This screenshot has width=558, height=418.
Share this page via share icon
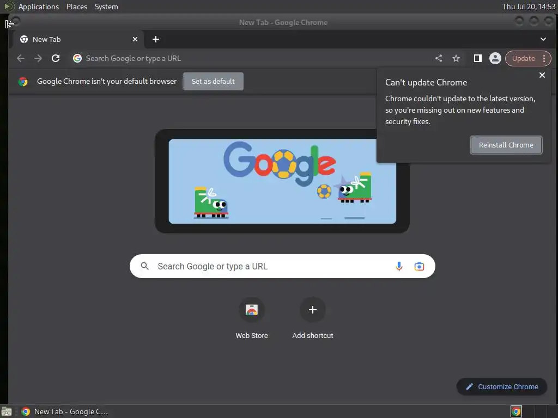tap(439, 58)
